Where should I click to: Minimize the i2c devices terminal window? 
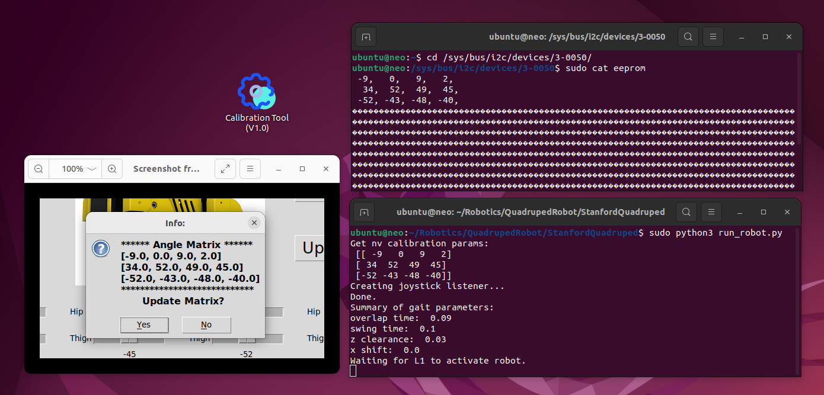(x=742, y=37)
